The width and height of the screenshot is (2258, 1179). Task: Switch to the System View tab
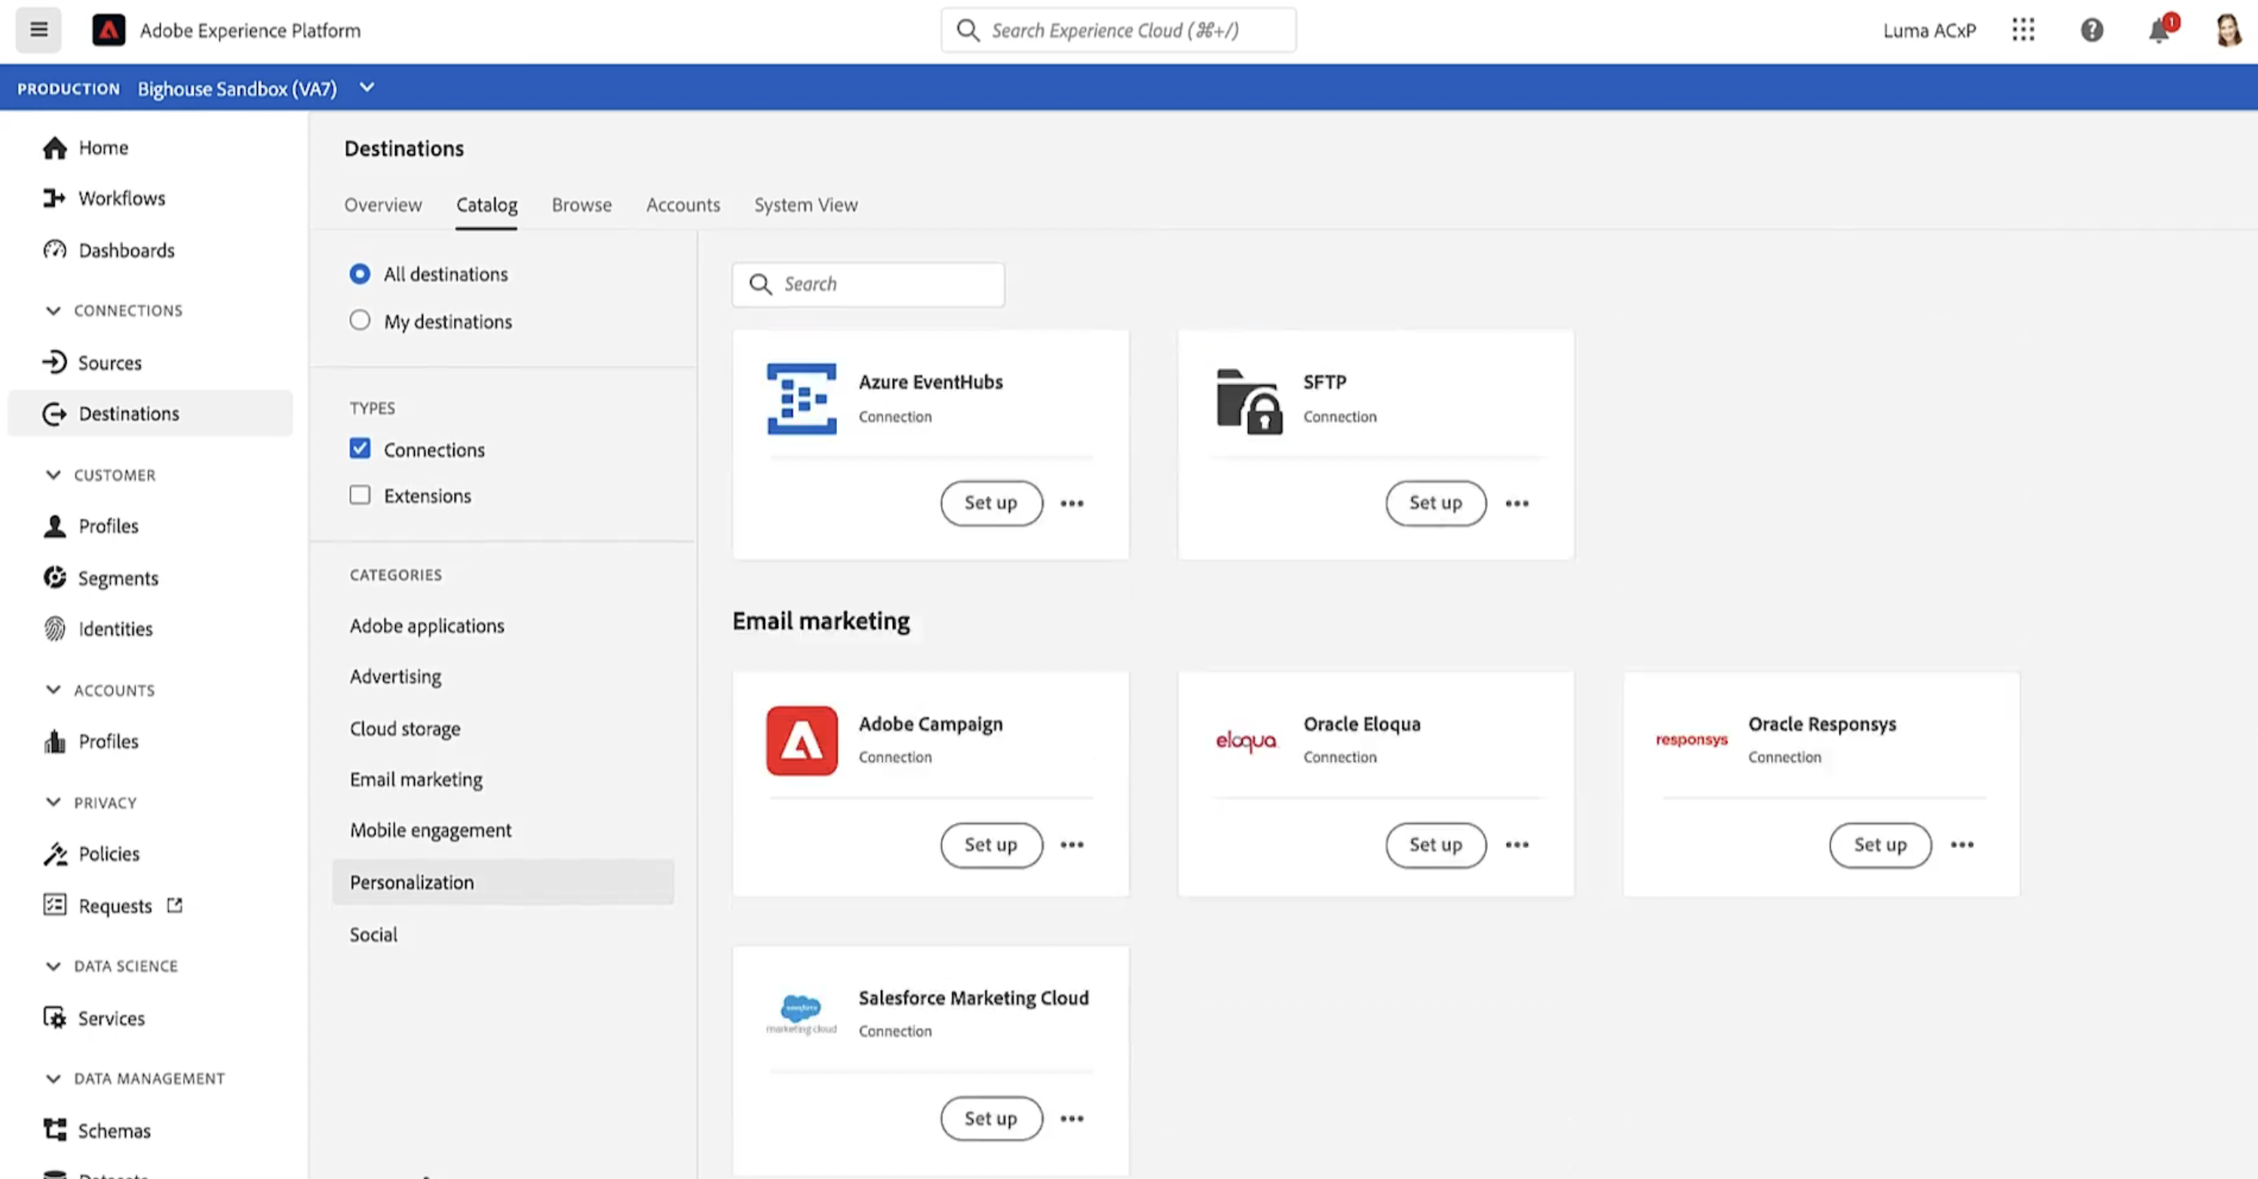pos(805,205)
